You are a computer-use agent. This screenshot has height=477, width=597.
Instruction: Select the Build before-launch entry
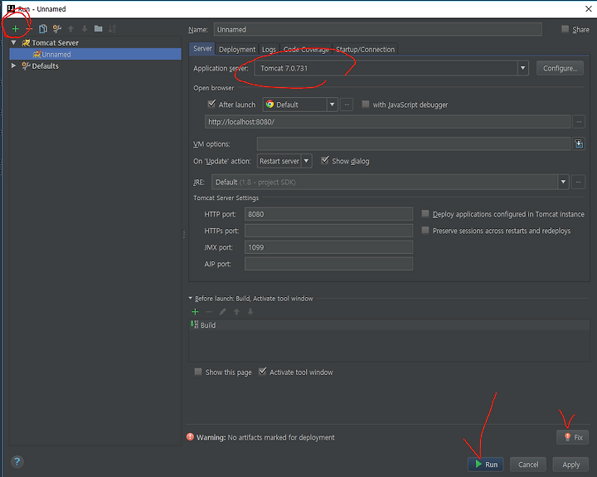coord(389,325)
